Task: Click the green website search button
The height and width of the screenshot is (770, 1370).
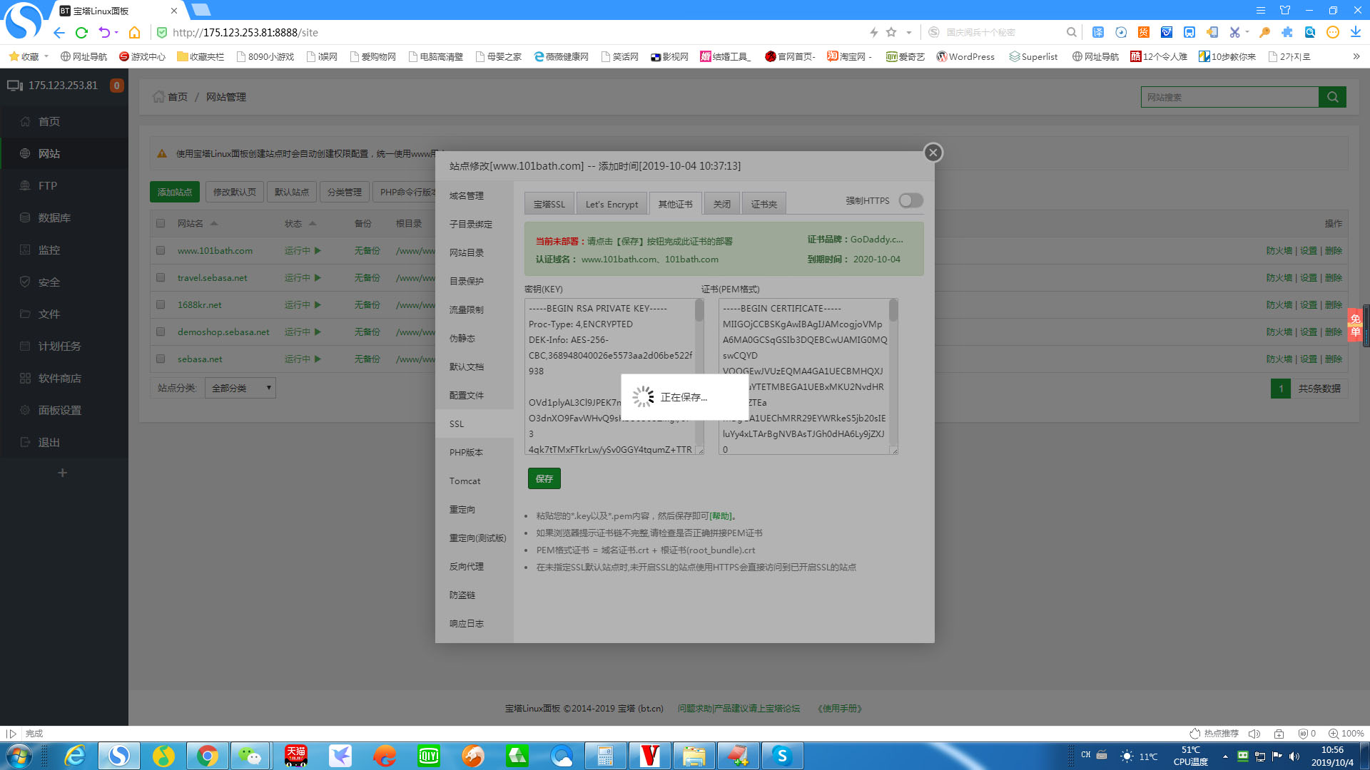Action: tap(1332, 97)
